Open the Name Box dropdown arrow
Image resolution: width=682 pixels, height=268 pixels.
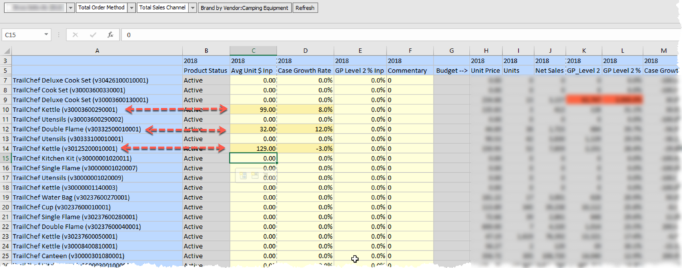click(x=47, y=35)
